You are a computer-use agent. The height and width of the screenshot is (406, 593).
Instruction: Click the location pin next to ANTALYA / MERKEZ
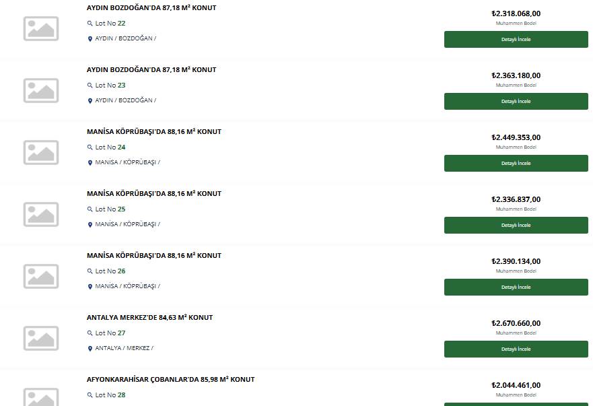click(x=90, y=349)
